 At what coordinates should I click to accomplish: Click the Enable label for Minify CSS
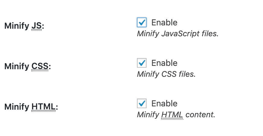tap(164, 63)
